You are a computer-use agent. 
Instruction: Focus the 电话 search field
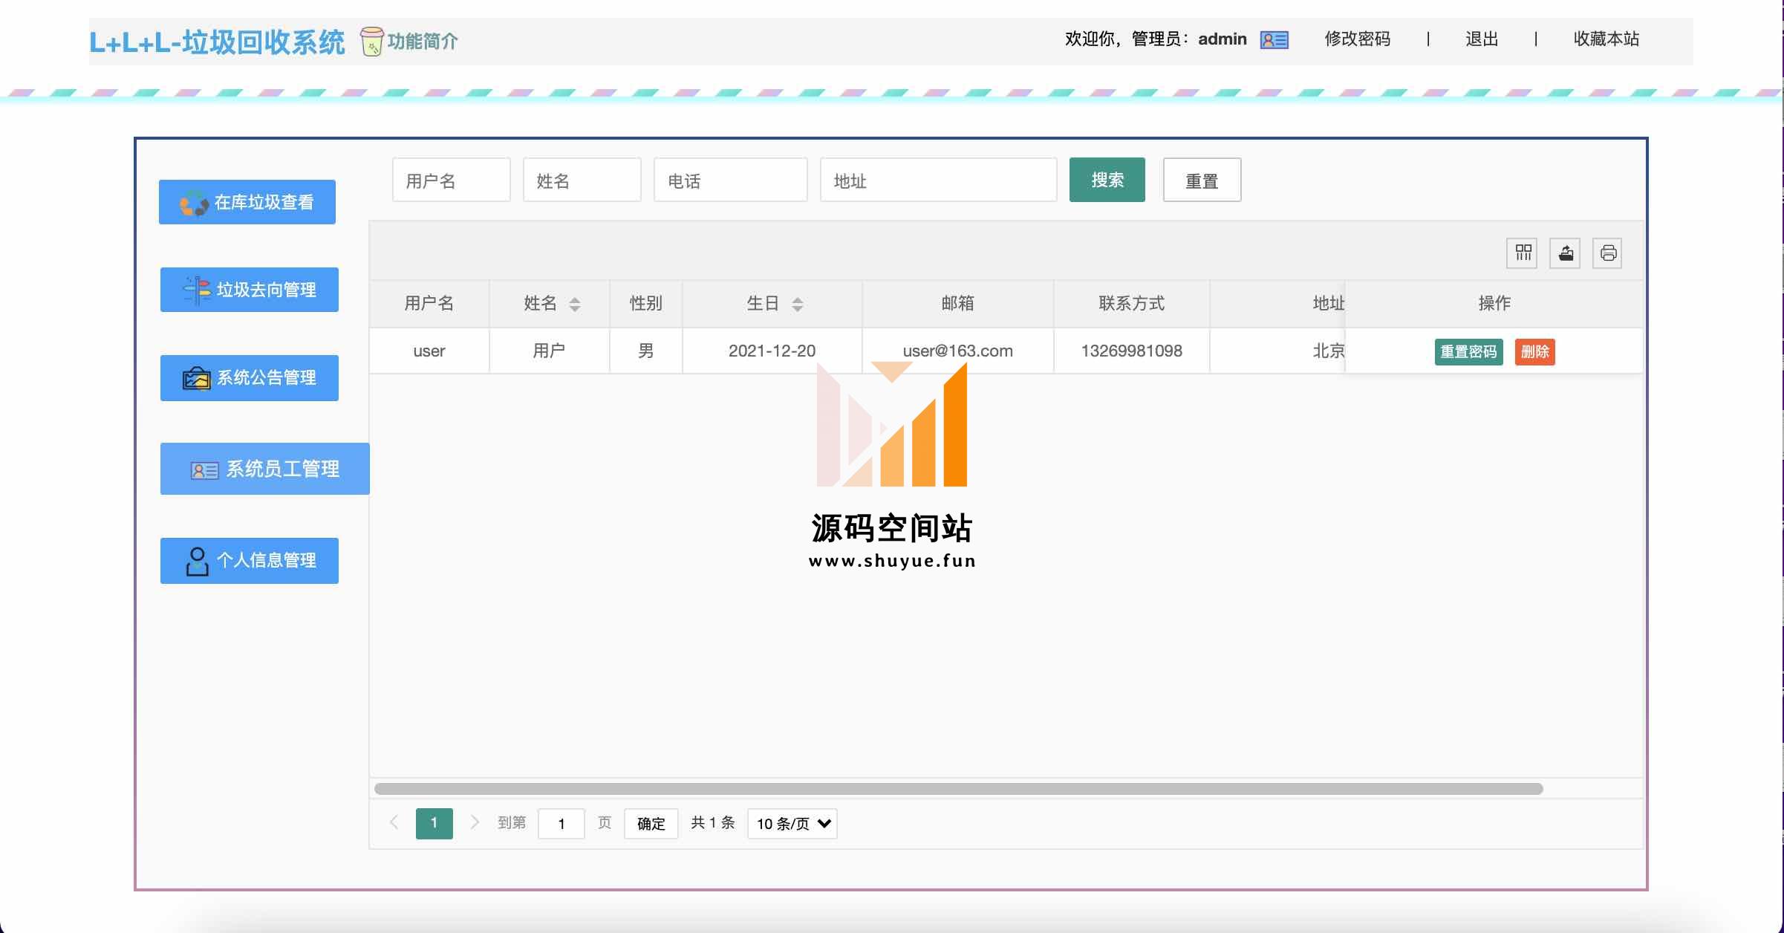tap(731, 180)
